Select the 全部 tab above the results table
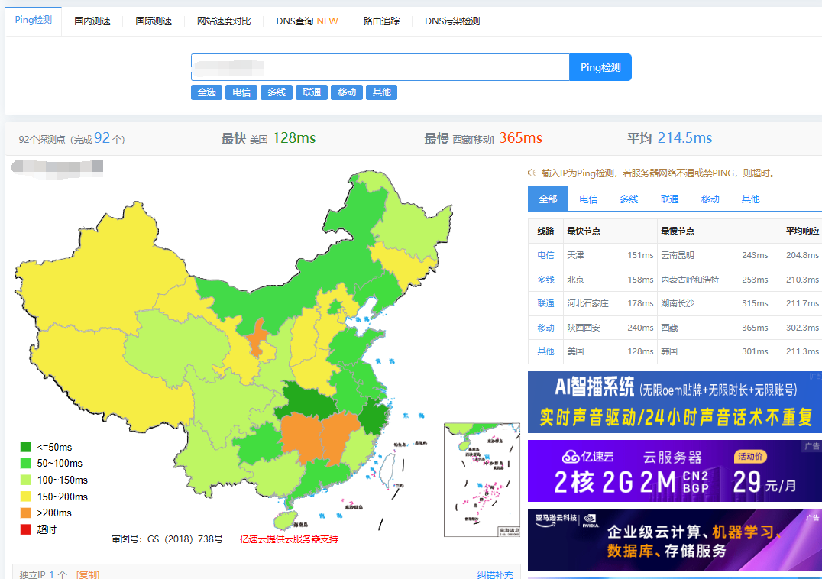Image resolution: width=822 pixels, height=579 pixels. click(x=548, y=199)
